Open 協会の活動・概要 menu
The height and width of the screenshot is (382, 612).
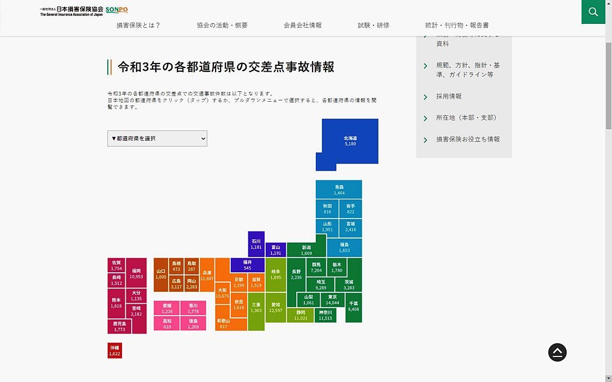(x=222, y=26)
